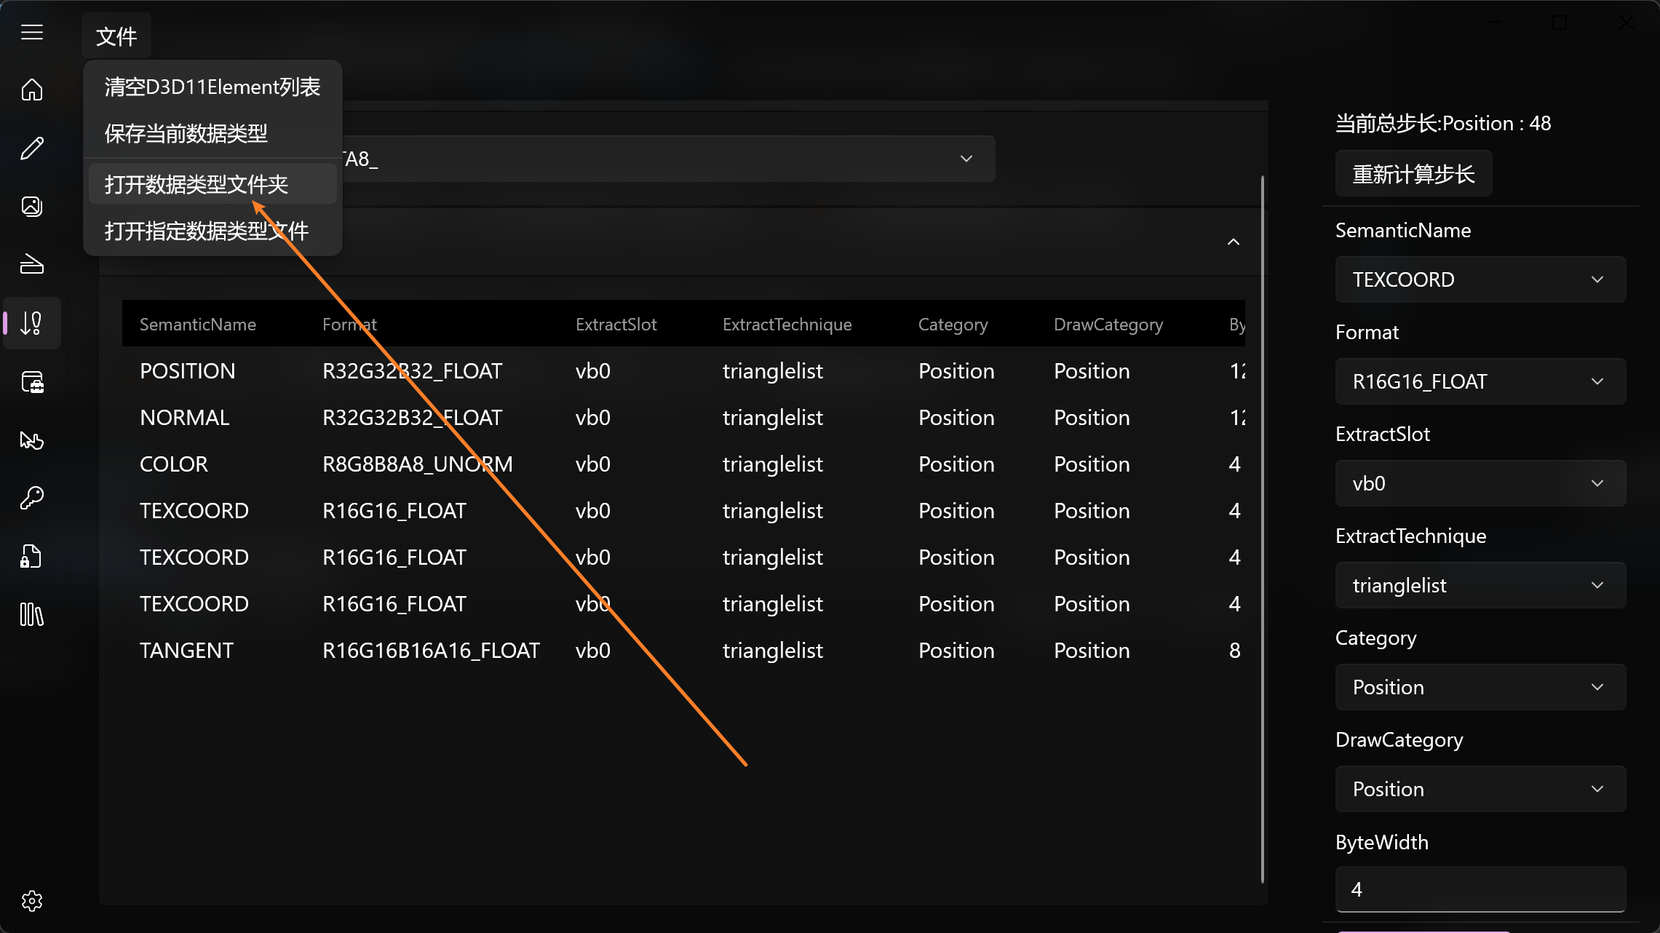1660x933 pixels.
Task: Click the locked document sidebar icon
Action: tap(32, 556)
